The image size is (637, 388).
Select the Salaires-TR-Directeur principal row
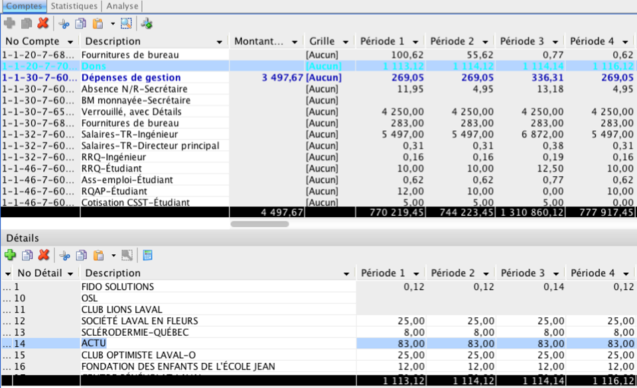(x=318, y=146)
